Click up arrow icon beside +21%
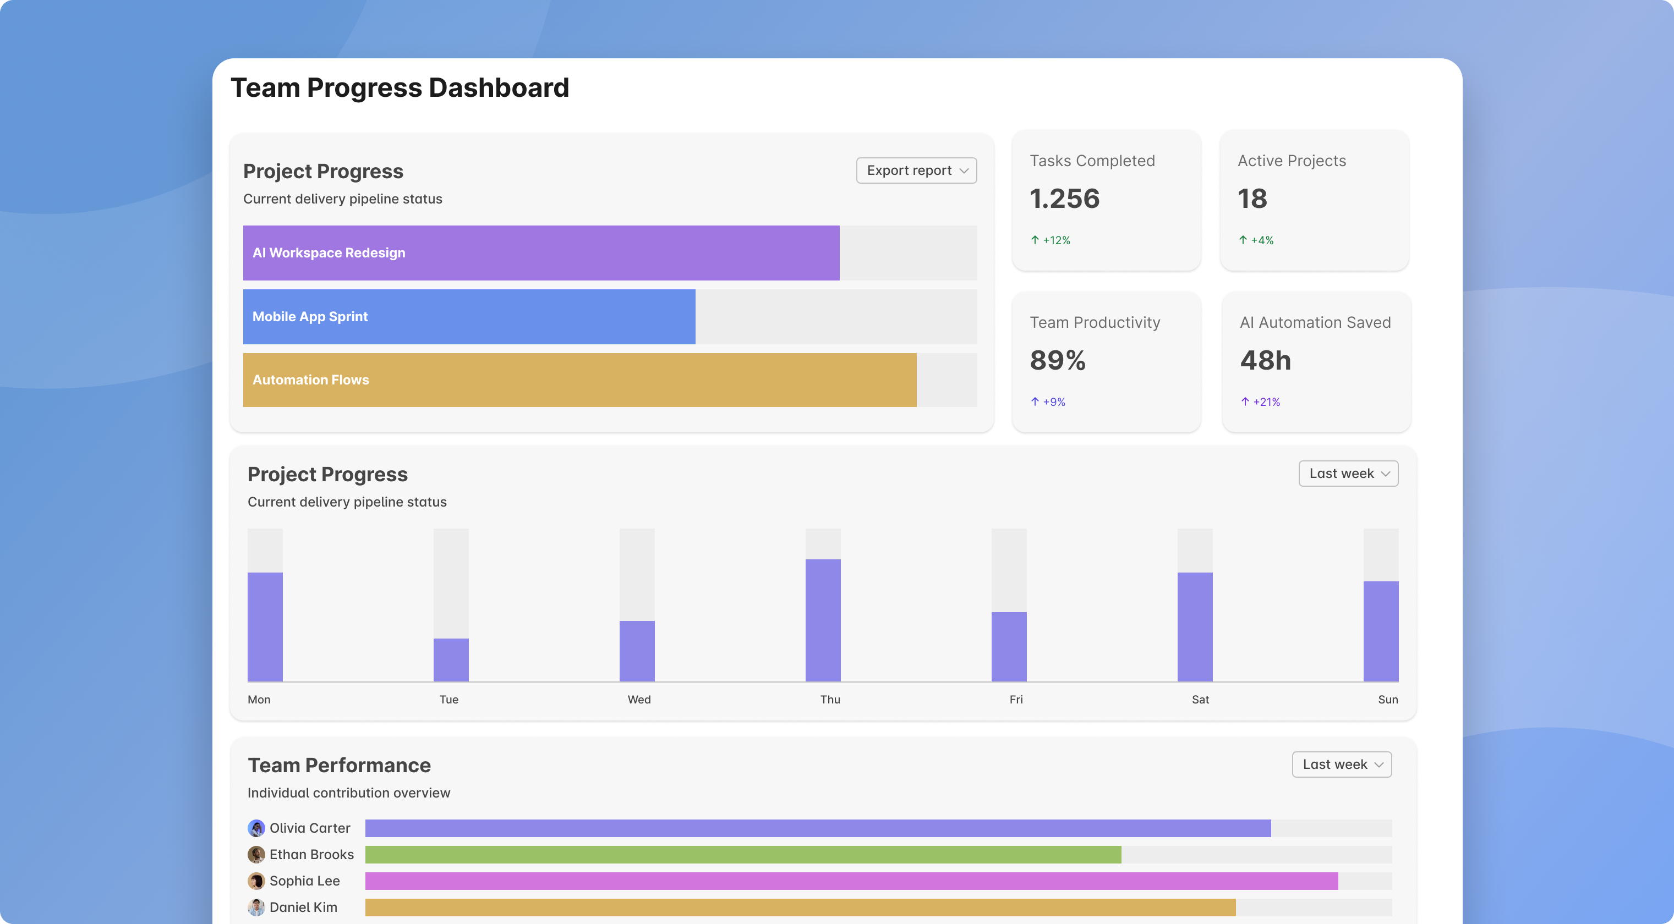This screenshot has width=1674, height=924. click(1245, 402)
